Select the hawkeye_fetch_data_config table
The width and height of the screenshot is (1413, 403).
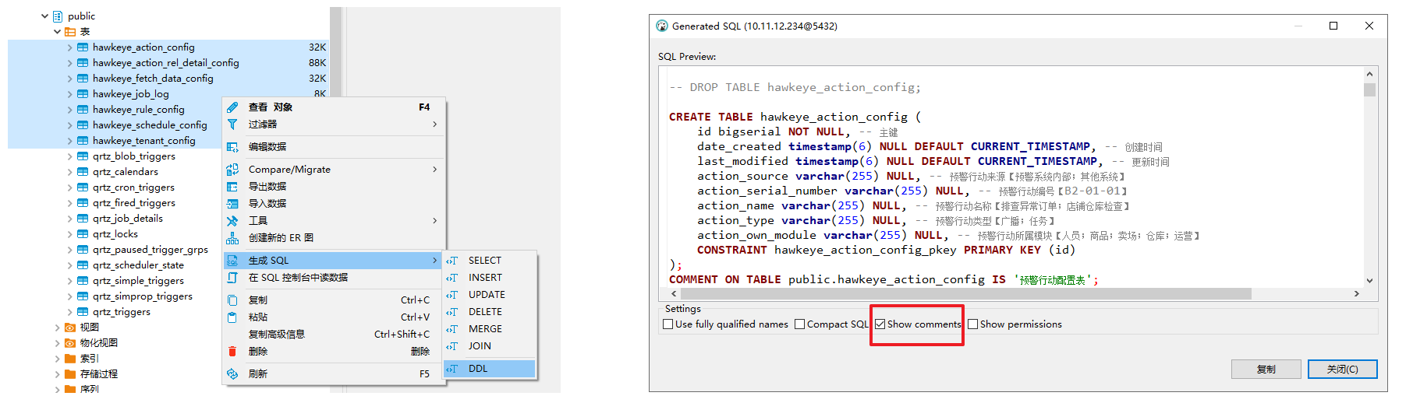pyautogui.click(x=153, y=79)
